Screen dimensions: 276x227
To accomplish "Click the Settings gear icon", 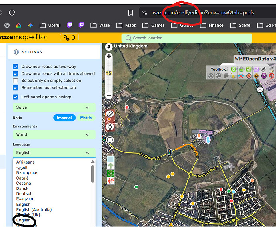I will 16,52.
